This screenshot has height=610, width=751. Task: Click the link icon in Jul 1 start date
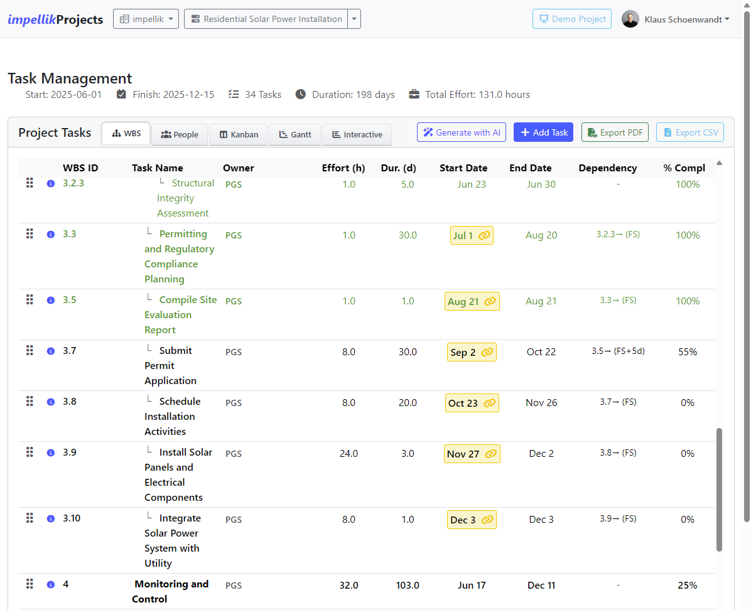(484, 235)
